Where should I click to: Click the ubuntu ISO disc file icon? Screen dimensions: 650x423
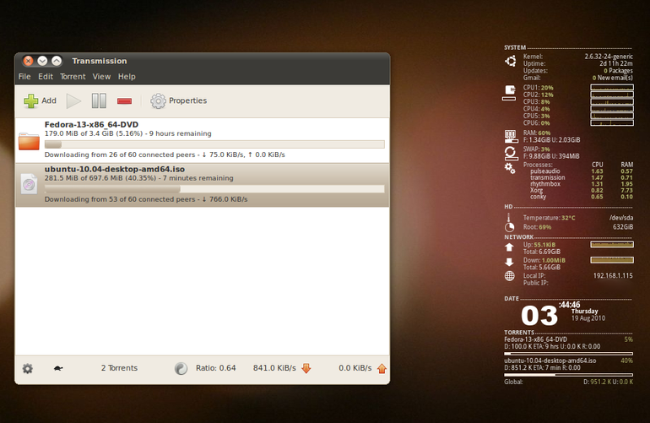(x=29, y=184)
